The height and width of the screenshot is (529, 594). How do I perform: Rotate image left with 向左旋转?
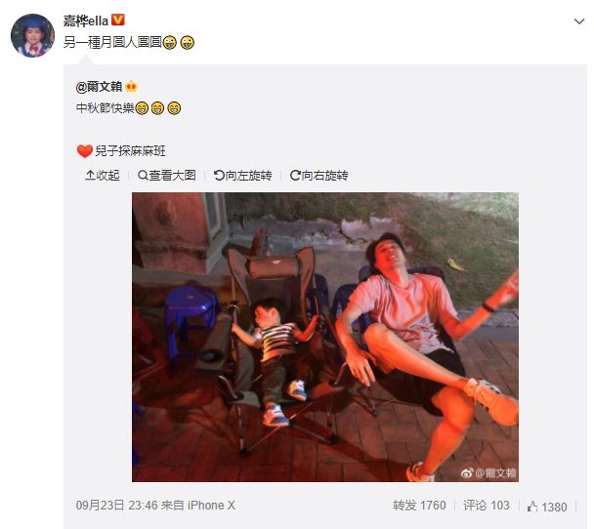point(243,176)
